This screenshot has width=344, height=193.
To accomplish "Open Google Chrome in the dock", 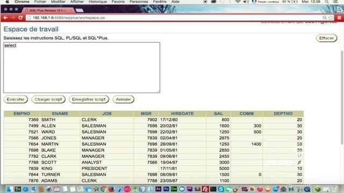I will tap(104, 189).
